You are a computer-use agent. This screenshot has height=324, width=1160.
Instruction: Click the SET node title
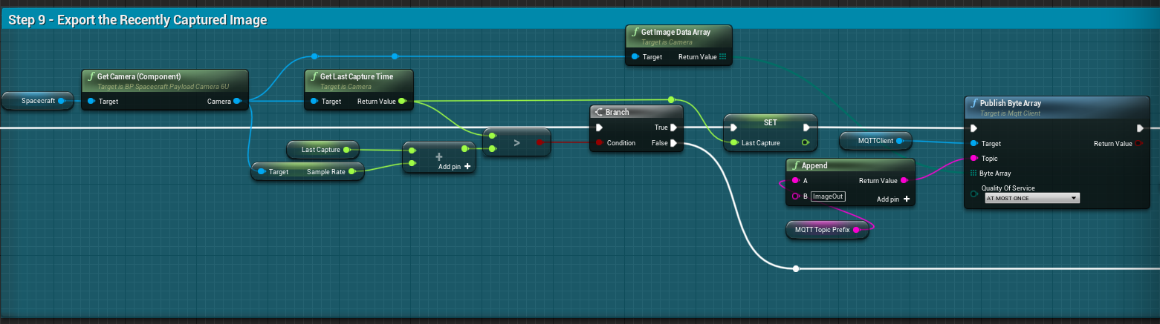(x=770, y=122)
